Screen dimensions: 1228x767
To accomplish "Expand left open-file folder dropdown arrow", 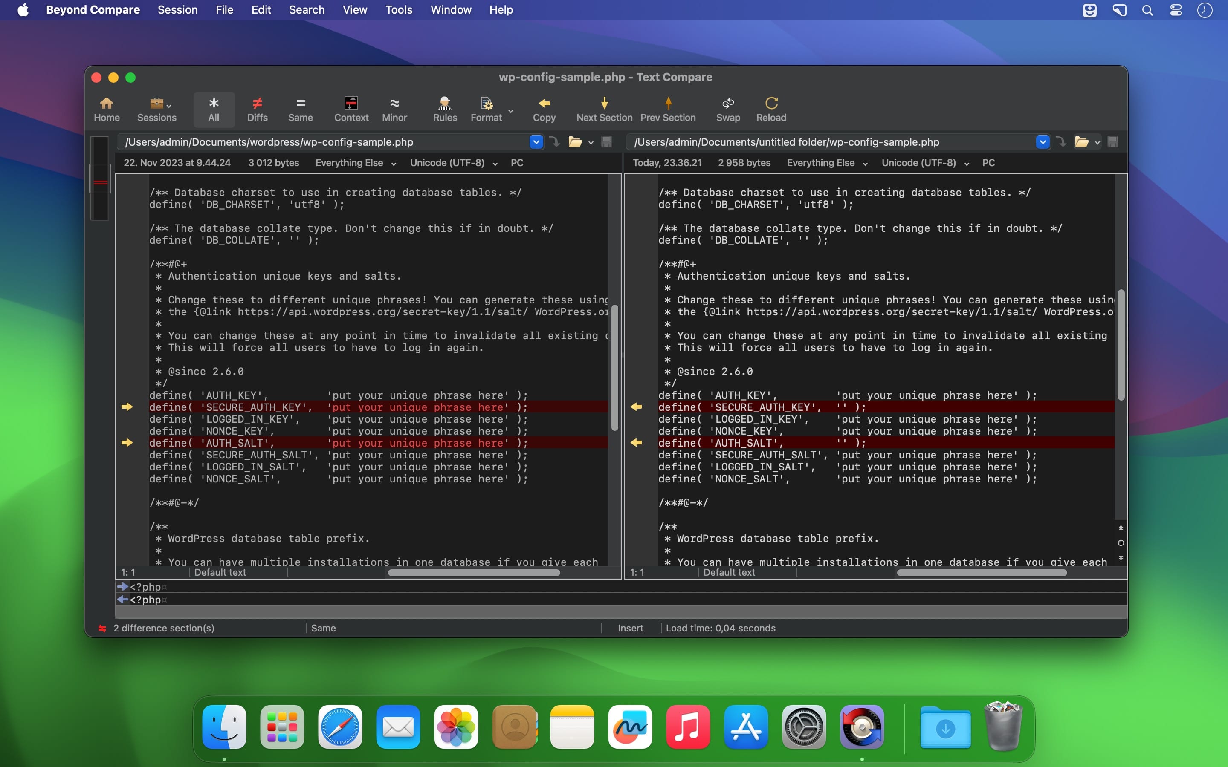I will tap(591, 143).
